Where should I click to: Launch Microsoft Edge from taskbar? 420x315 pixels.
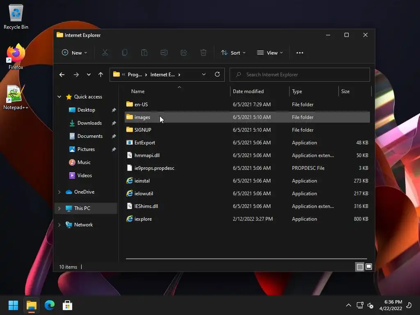(50, 305)
